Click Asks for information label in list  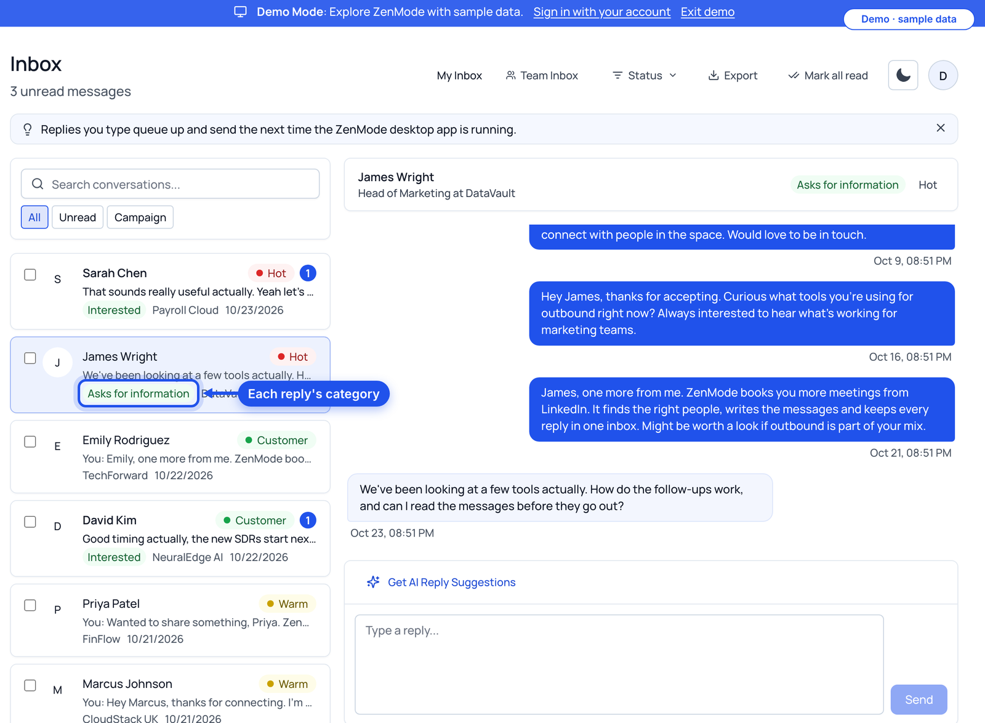pos(139,394)
